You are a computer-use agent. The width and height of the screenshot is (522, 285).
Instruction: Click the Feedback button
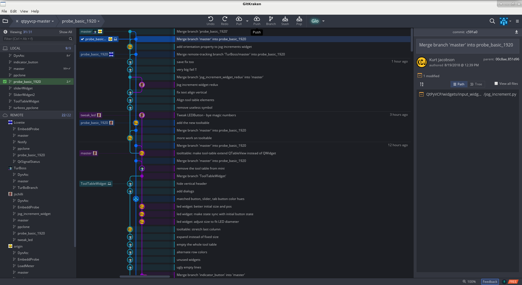point(490,281)
